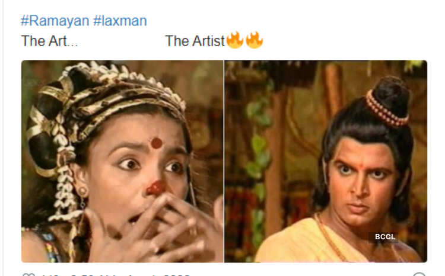Open the right photo of the glaring man
This screenshot has height=276, width=445.
[x=326, y=161]
